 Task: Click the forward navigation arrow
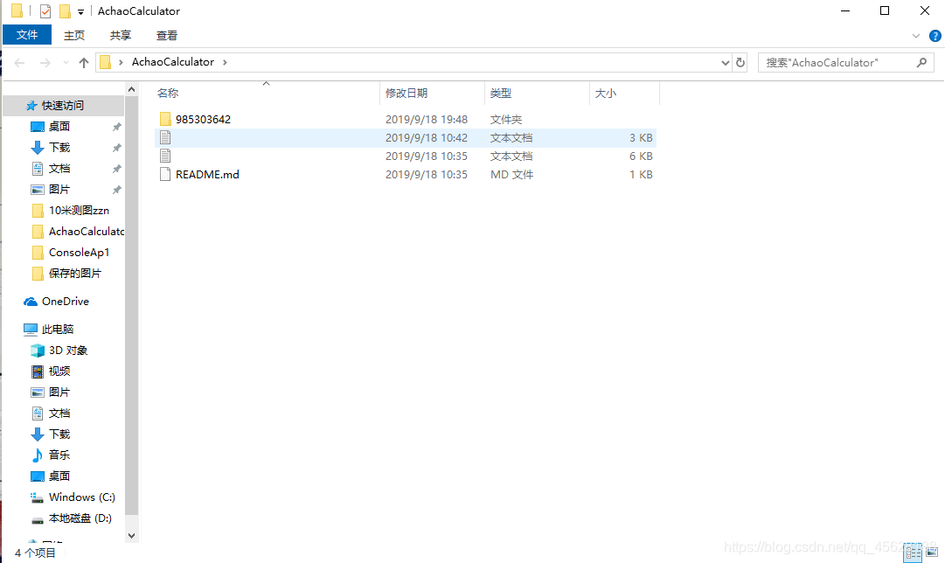click(x=45, y=63)
